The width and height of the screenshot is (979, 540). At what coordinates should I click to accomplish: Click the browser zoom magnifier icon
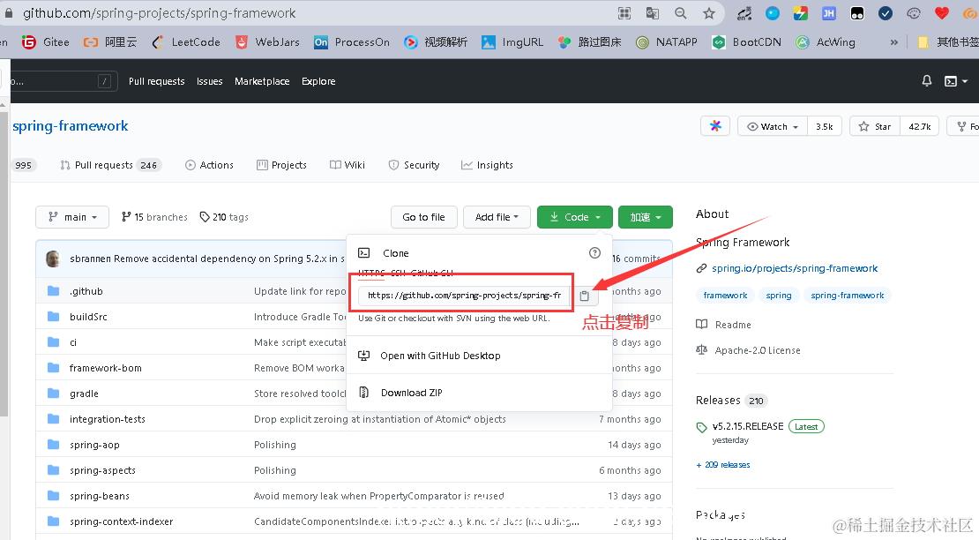pos(681,13)
